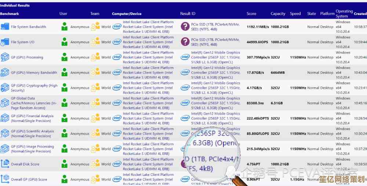Click the Overall Disk Score icon
Viewport: 367px width, 186px height.
[x=5, y=164]
